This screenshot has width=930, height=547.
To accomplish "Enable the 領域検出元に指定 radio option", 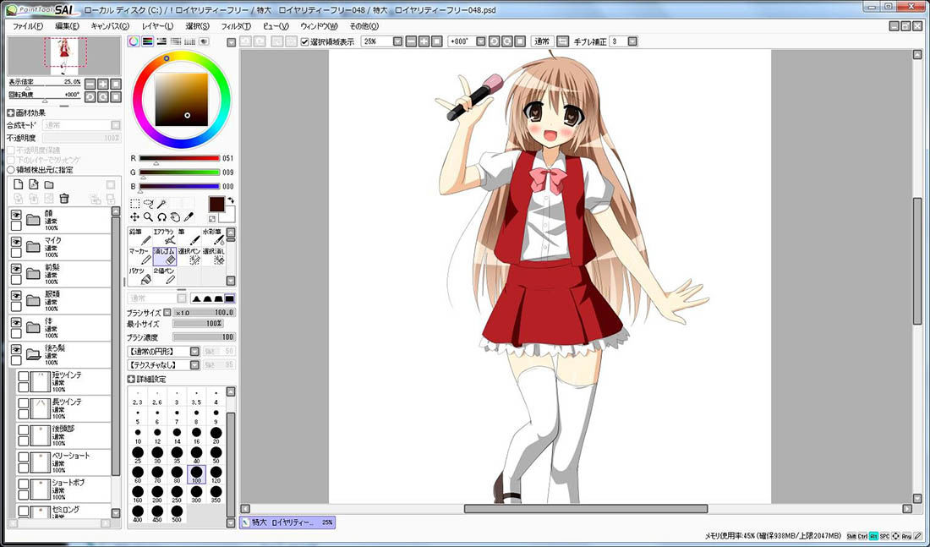I will pyautogui.click(x=11, y=170).
